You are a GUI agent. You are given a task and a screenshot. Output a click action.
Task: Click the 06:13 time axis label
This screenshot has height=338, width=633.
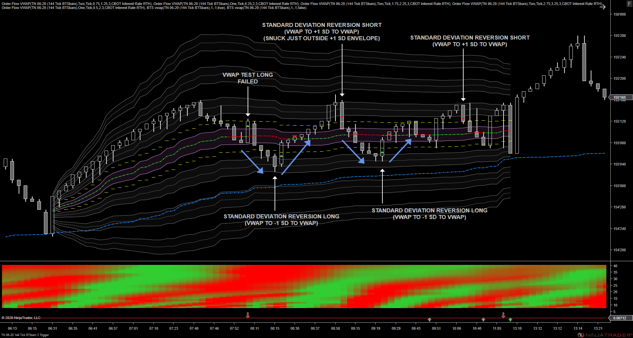(12, 328)
